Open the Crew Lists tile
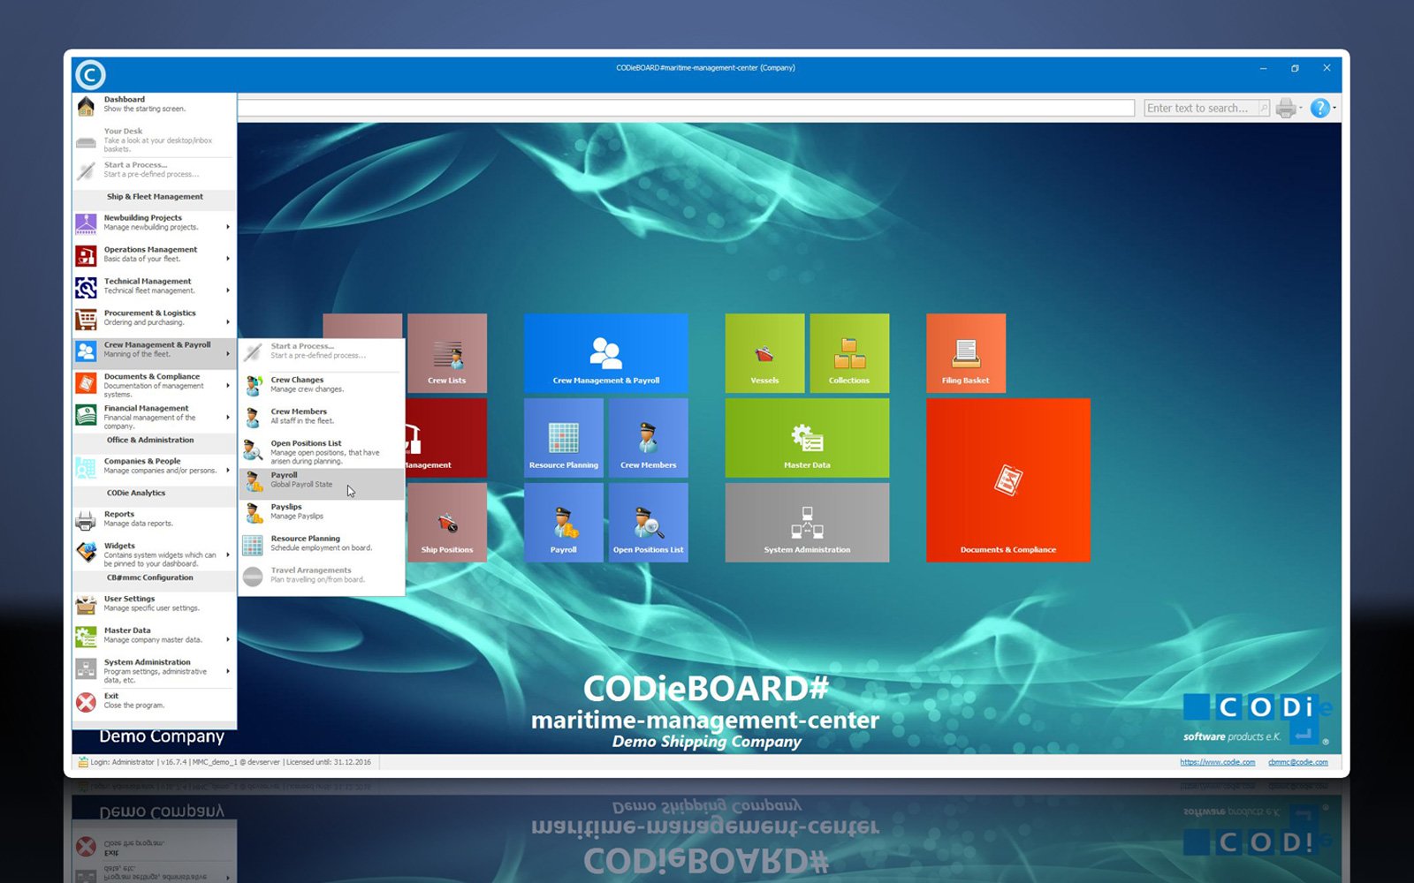Screen dimensions: 1414x883 [447, 353]
